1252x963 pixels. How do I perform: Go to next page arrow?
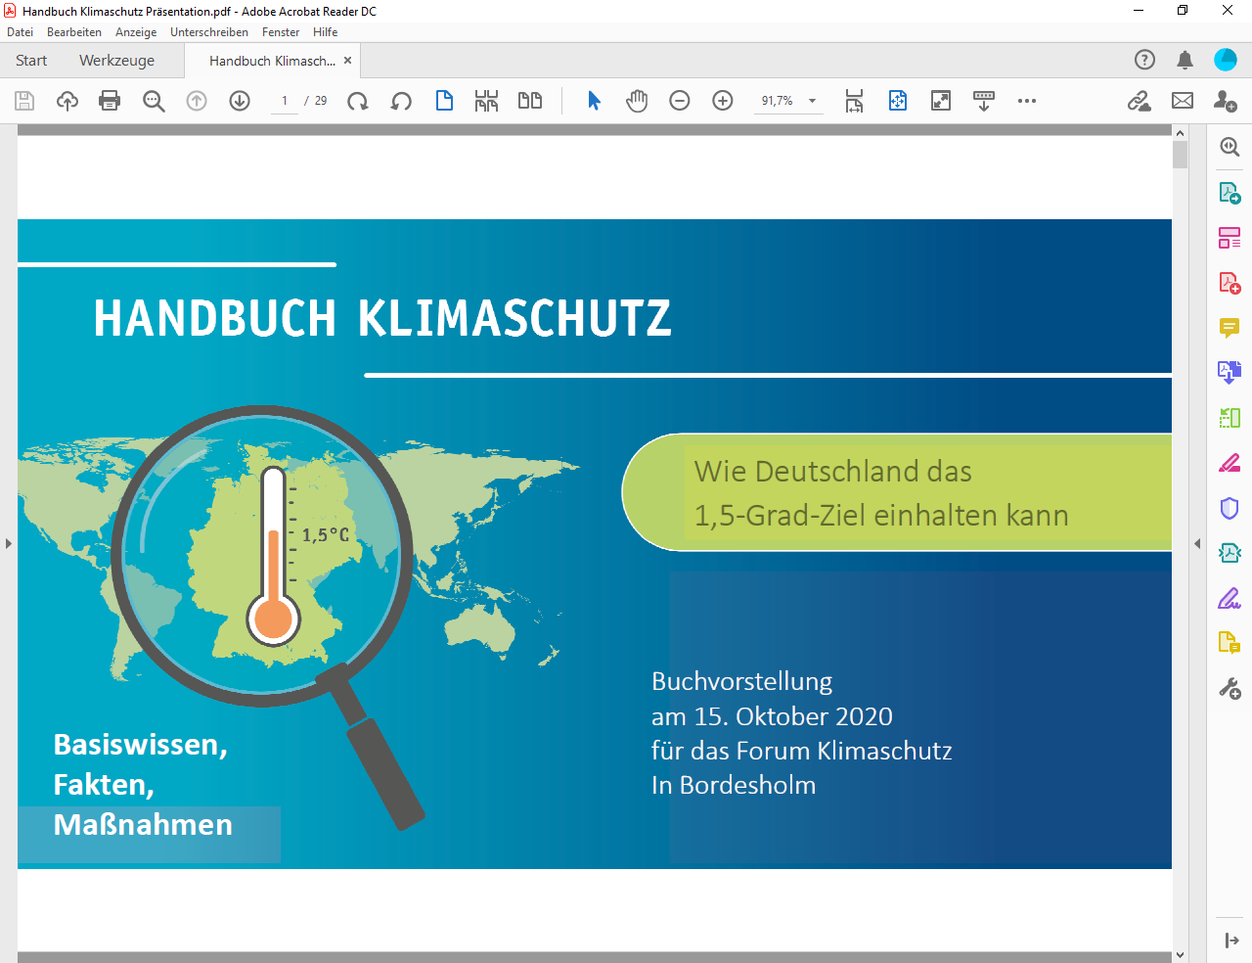(240, 101)
